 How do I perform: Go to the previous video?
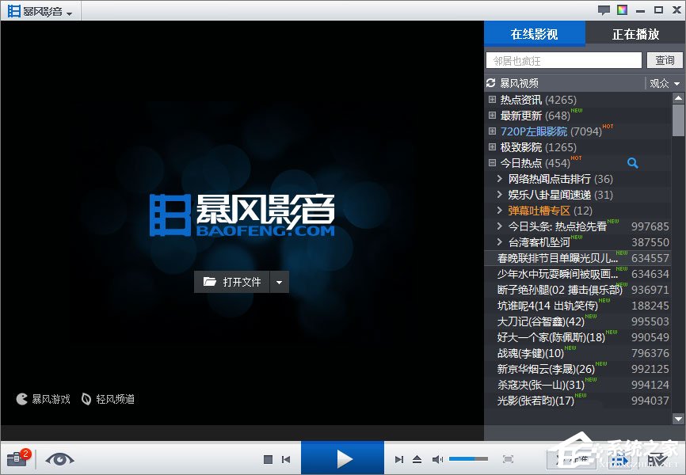pyautogui.click(x=287, y=458)
